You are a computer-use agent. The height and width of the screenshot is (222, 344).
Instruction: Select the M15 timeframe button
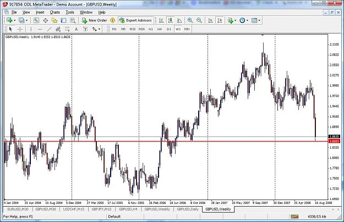(x=132, y=29)
